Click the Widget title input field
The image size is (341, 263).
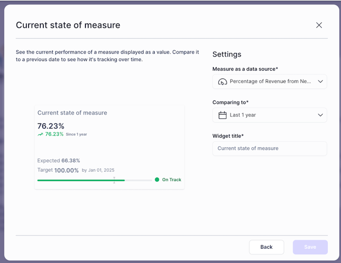pyautogui.click(x=270, y=148)
